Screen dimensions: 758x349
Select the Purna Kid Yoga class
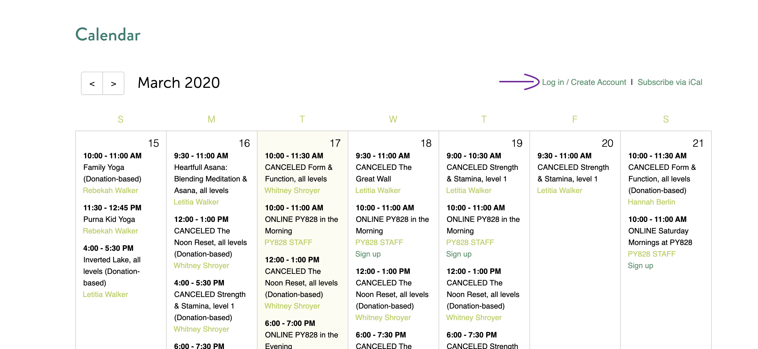coord(109,219)
